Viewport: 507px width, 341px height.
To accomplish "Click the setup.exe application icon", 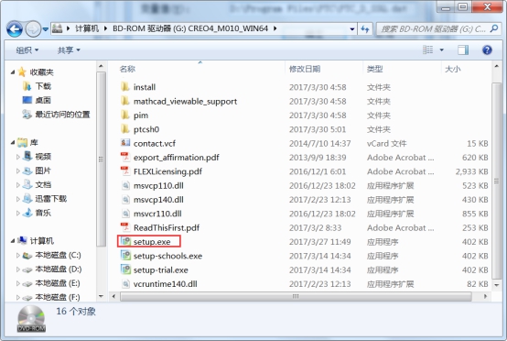I will (125, 241).
